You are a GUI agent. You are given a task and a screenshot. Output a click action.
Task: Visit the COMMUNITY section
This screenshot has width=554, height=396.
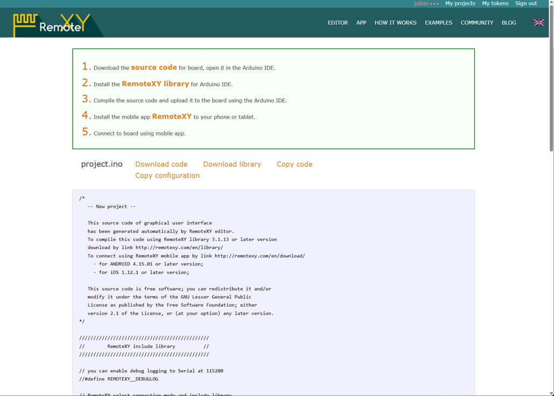[476, 23]
